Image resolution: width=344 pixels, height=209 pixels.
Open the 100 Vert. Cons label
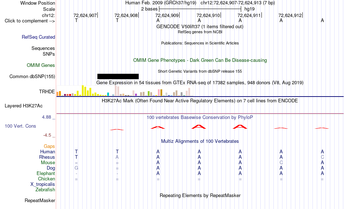(20, 126)
